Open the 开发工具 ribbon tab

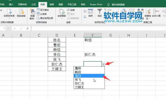click(72, 5)
